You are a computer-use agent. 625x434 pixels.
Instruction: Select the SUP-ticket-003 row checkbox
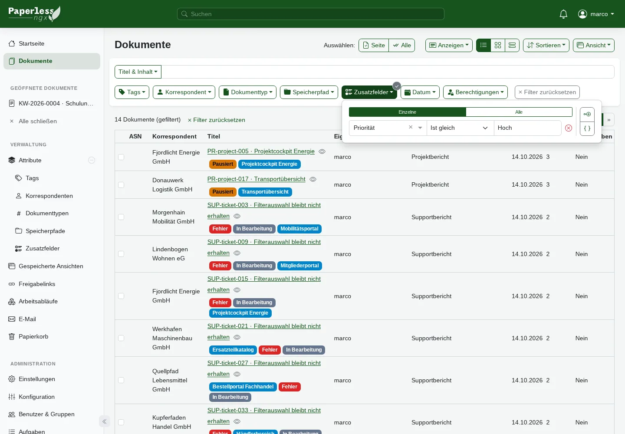tap(121, 217)
